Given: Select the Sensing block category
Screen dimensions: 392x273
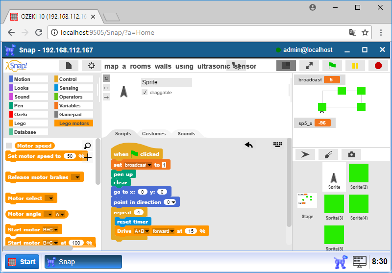Looking at the screenshot, I should tap(73, 88).
